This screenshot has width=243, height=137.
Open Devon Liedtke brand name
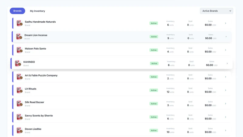coord(33,129)
